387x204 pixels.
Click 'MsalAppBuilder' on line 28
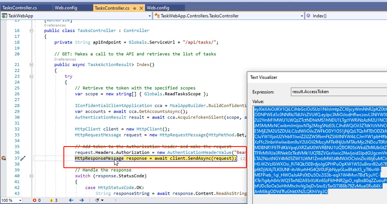[188, 106]
